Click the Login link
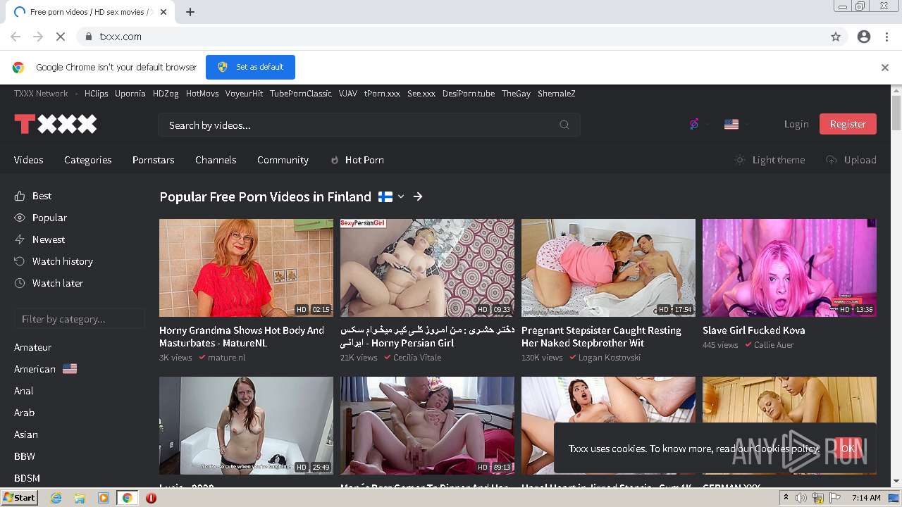The image size is (902, 507). [796, 124]
